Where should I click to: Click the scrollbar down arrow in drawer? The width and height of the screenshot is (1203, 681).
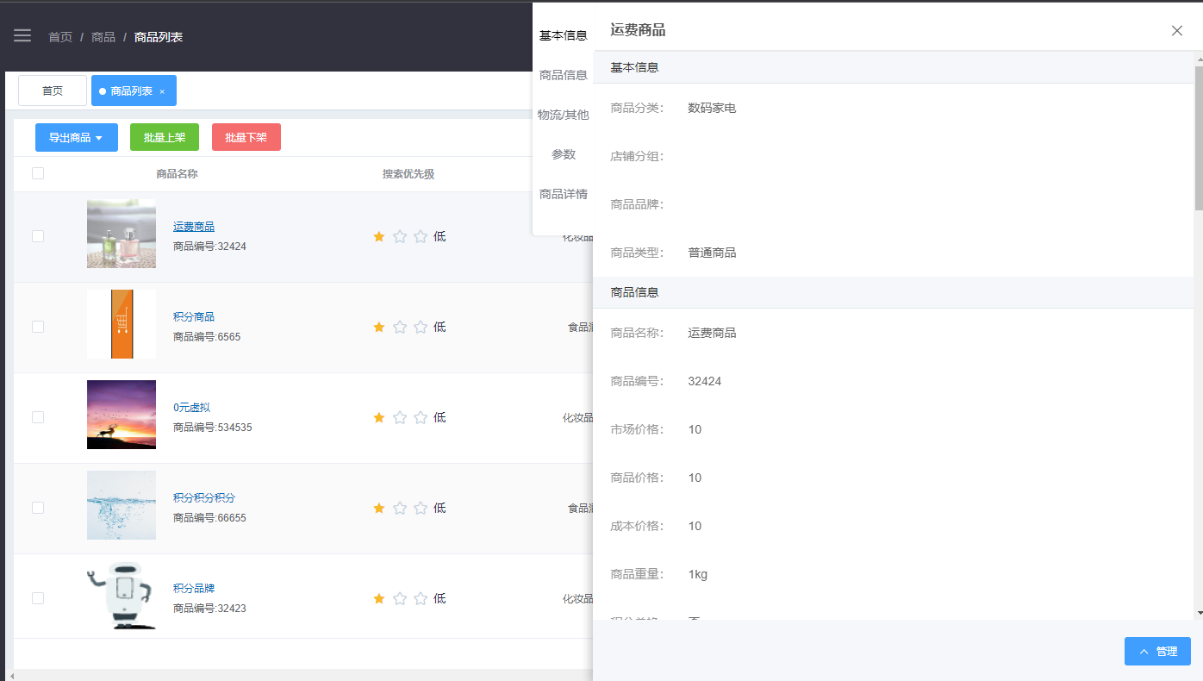[1199, 613]
